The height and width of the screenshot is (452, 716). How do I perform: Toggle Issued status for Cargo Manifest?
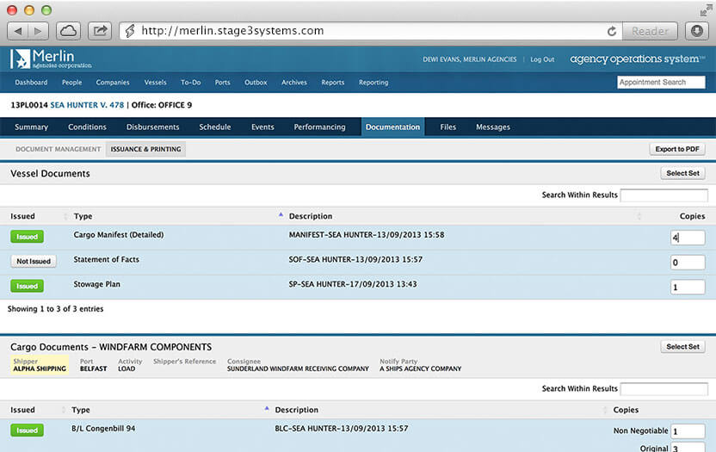click(x=27, y=237)
